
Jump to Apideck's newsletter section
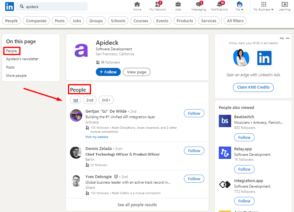pyautogui.click(x=22, y=59)
